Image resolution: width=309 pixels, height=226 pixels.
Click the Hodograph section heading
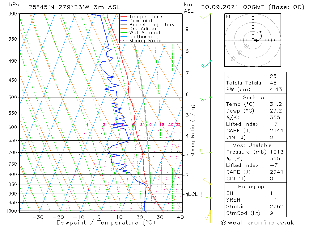pos(253,187)
